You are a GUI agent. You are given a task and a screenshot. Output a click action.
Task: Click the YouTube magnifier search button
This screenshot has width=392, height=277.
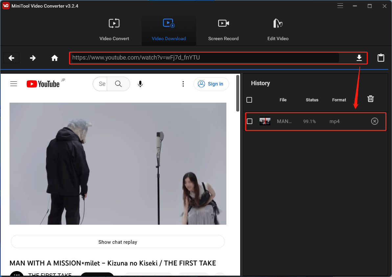click(x=119, y=84)
